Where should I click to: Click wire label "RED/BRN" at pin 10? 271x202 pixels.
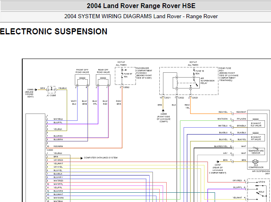pyautogui.click(x=58, y=146)
